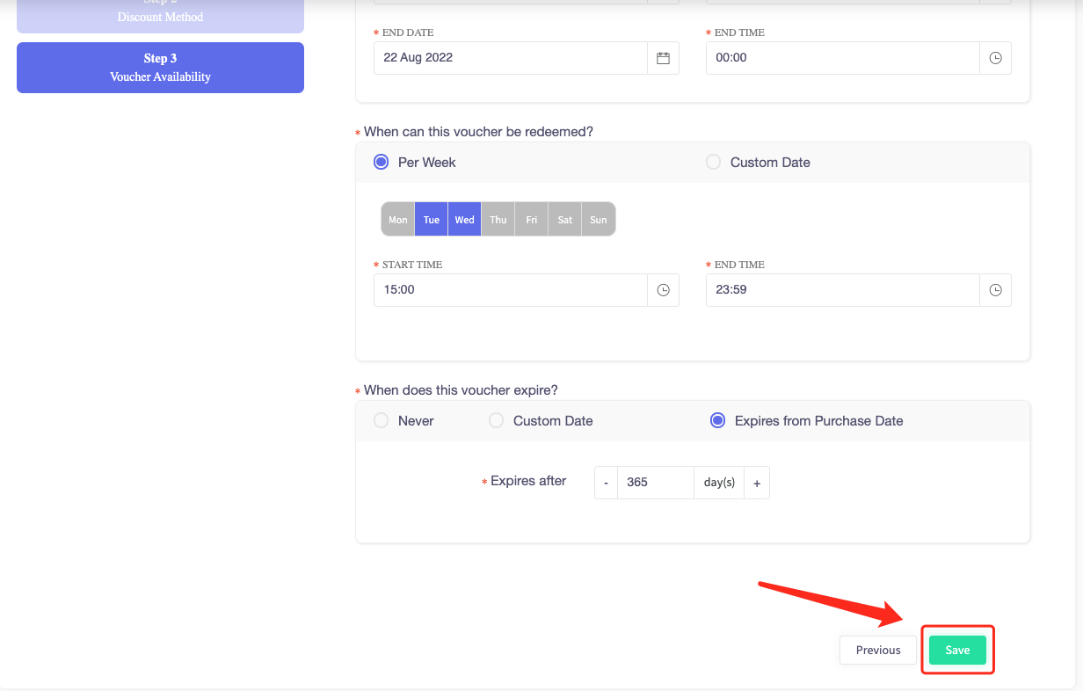Choose Custom Date expiry radio option

(497, 420)
